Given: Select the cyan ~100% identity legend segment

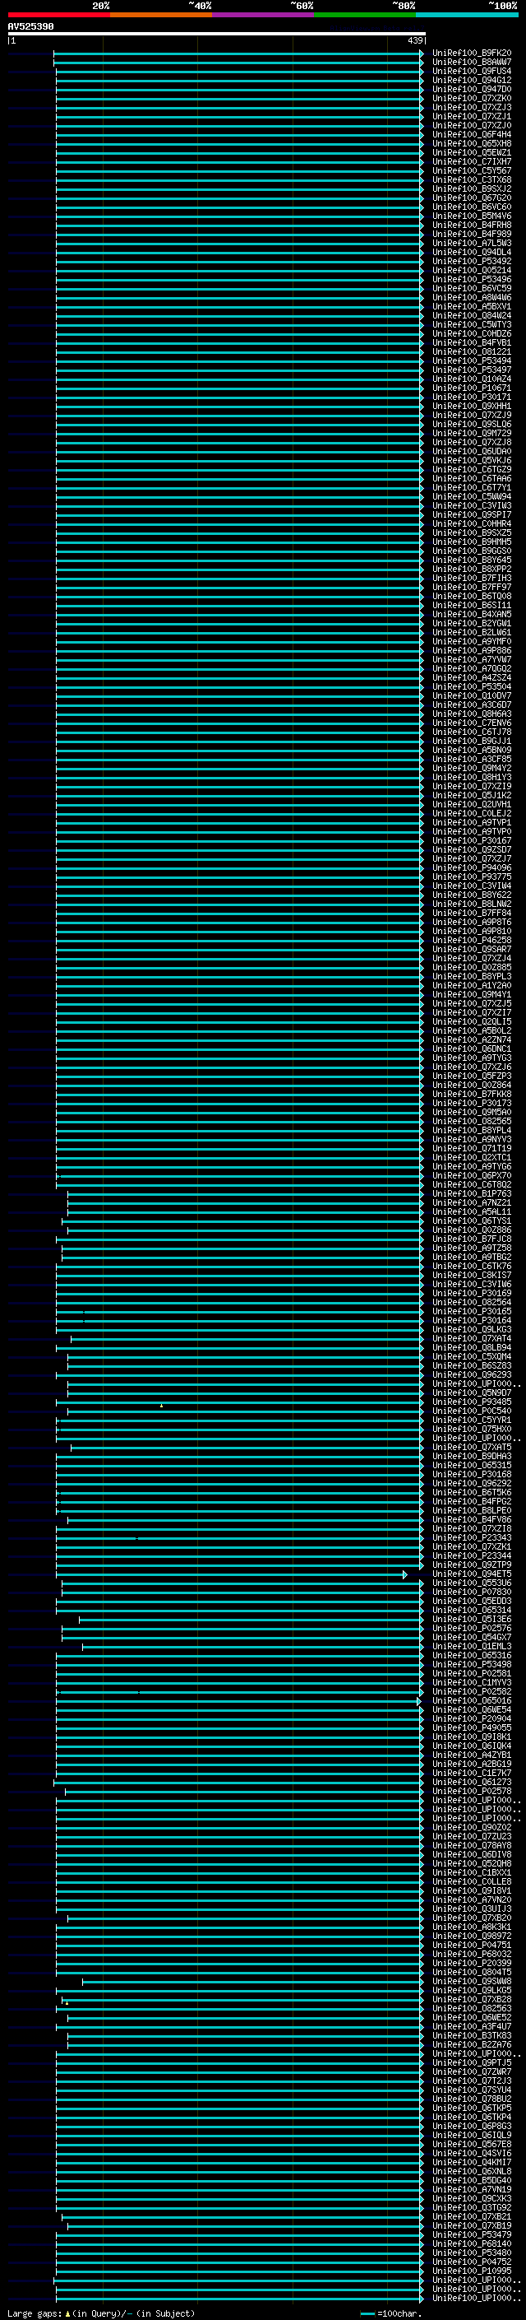Looking at the screenshot, I should tap(467, 15).
